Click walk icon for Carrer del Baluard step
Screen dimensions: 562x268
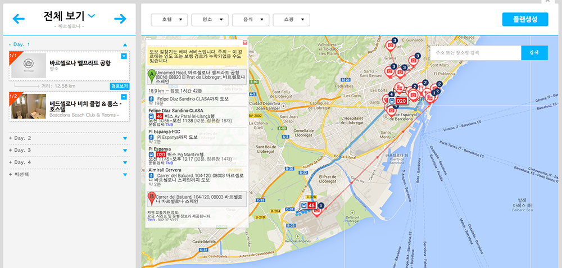pyautogui.click(x=151, y=175)
